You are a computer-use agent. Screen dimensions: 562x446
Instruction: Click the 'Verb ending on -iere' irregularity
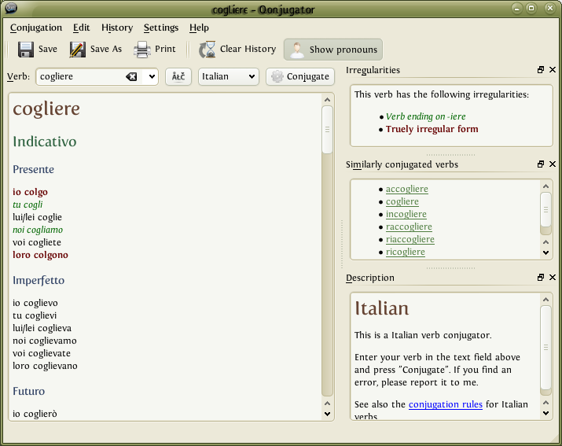(426, 116)
